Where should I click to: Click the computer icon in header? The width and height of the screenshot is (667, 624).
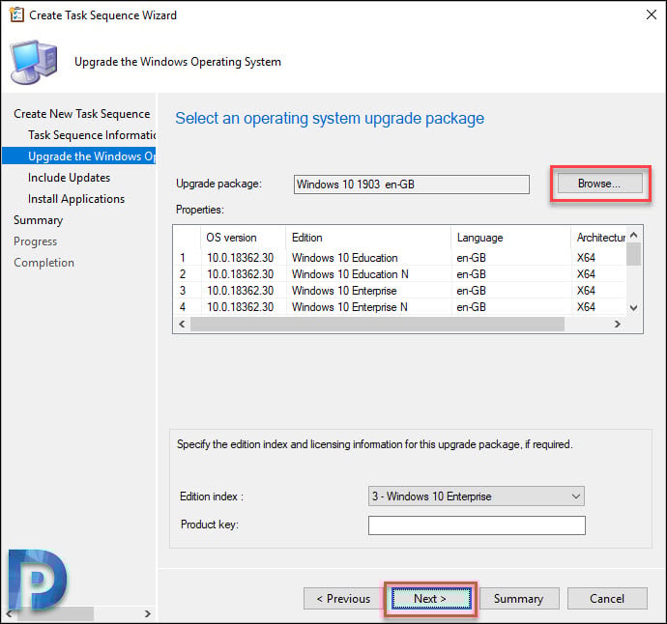[34, 62]
